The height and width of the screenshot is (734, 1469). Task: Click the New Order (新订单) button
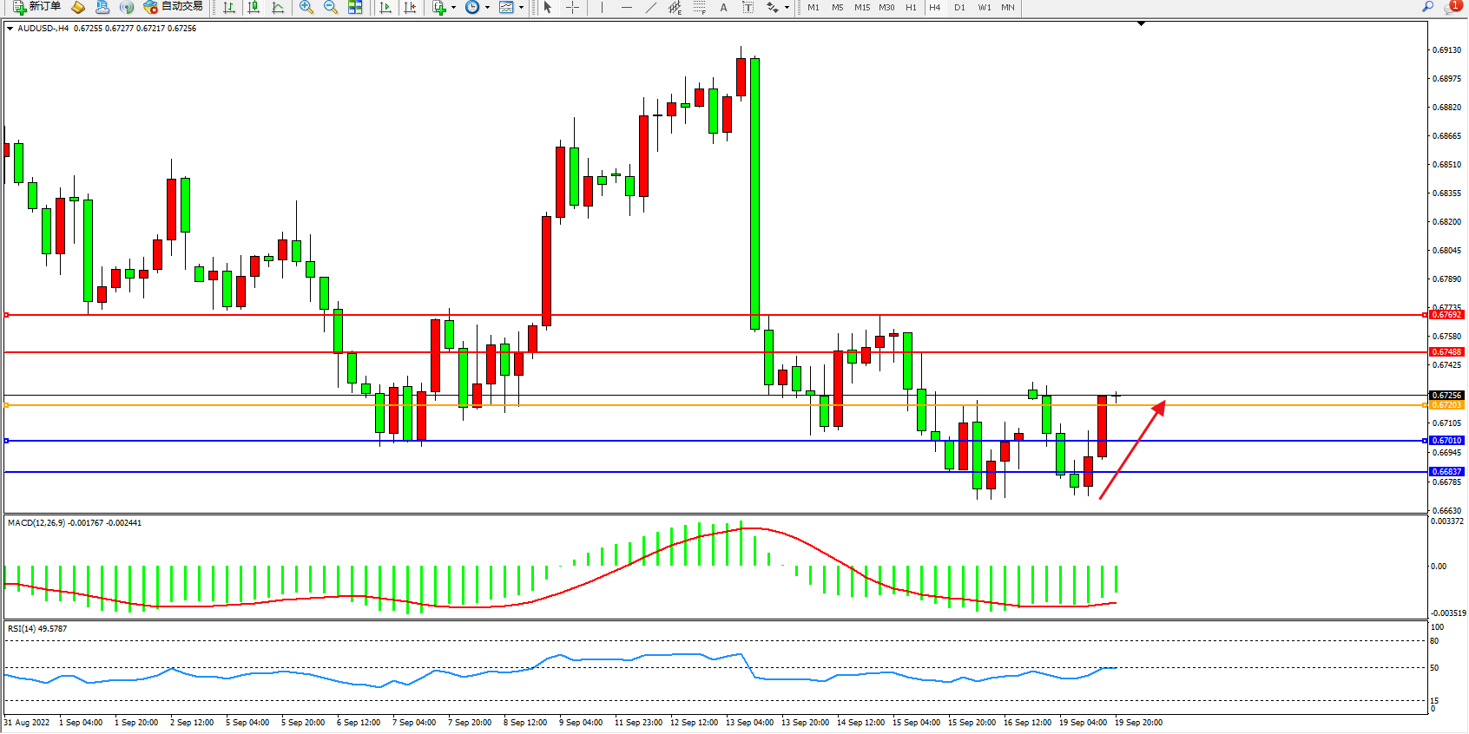(x=36, y=7)
